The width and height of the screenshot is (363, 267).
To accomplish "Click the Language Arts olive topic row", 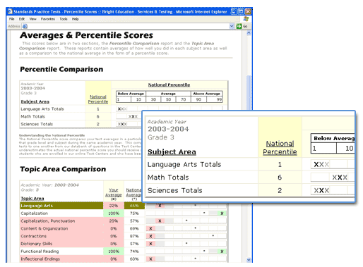I will coord(61,206).
